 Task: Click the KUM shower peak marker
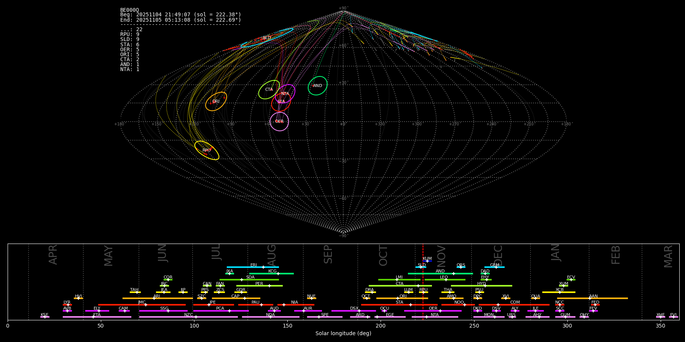pos(427,261)
